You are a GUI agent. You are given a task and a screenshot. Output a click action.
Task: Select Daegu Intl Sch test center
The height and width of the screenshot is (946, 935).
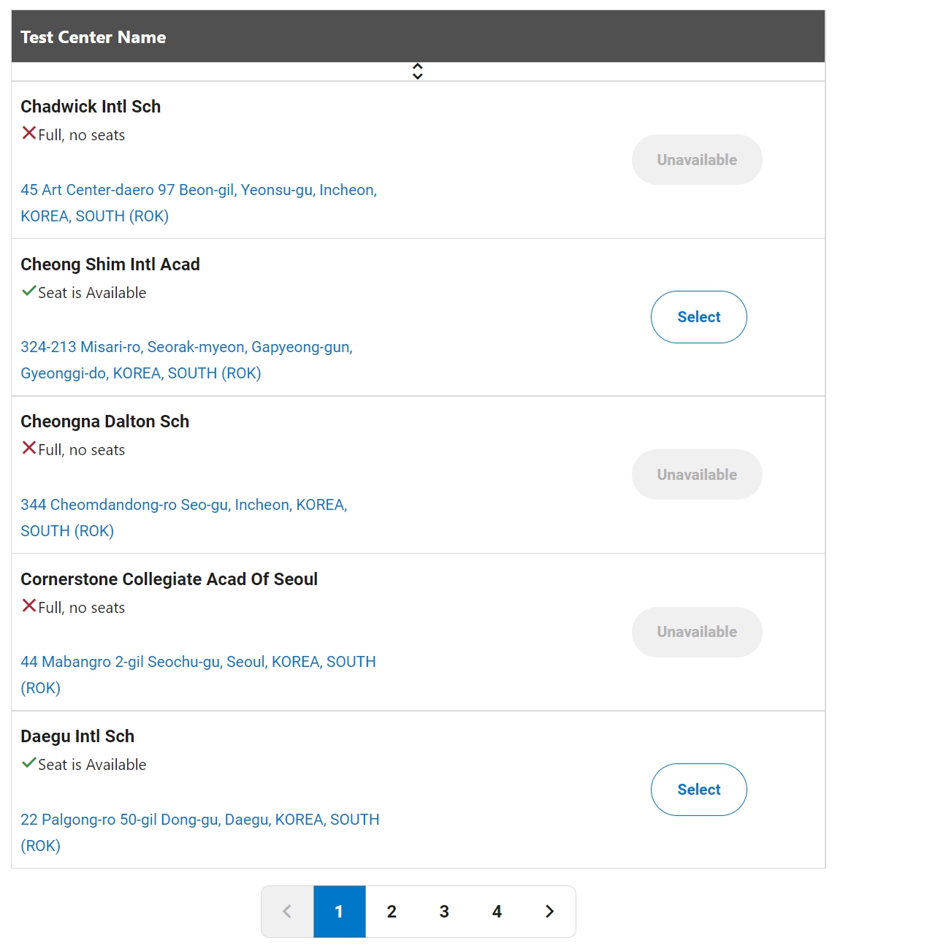699,790
